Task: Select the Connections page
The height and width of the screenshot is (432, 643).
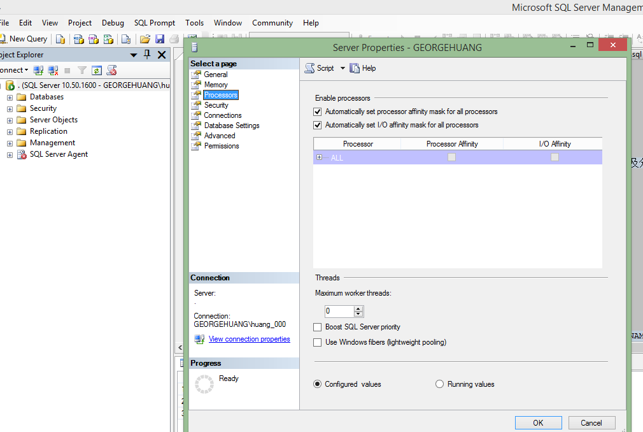Action: coord(223,115)
